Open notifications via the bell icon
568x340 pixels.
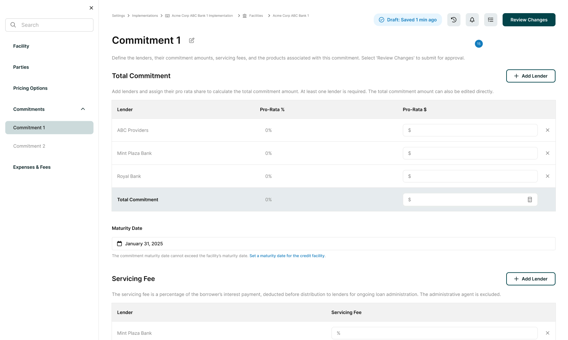coord(472,20)
